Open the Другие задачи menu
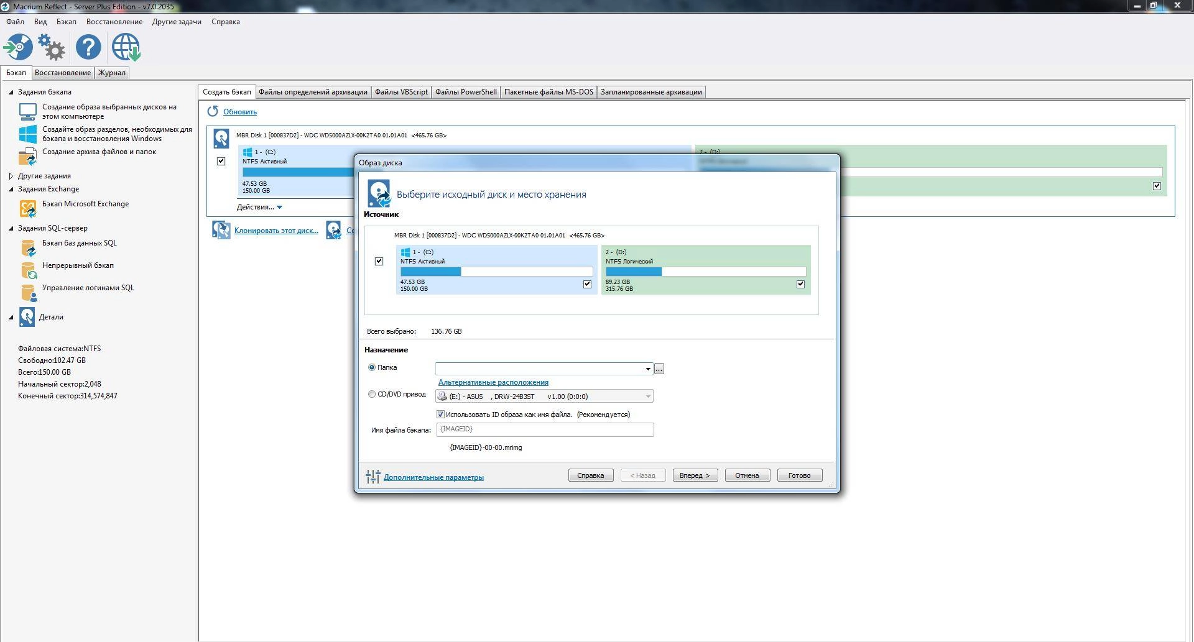1194x642 pixels. (x=177, y=22)
